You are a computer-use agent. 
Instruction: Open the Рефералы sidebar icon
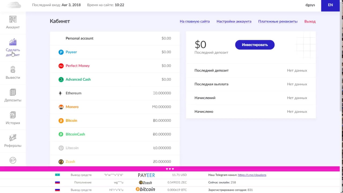(x=13, y=138)
